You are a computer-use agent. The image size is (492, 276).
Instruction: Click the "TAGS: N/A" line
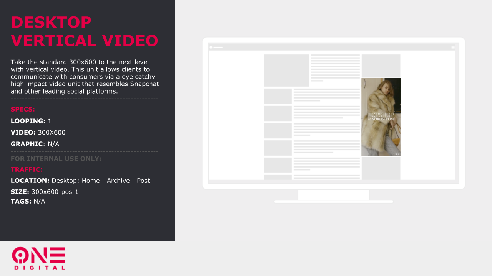click(28, 201)
